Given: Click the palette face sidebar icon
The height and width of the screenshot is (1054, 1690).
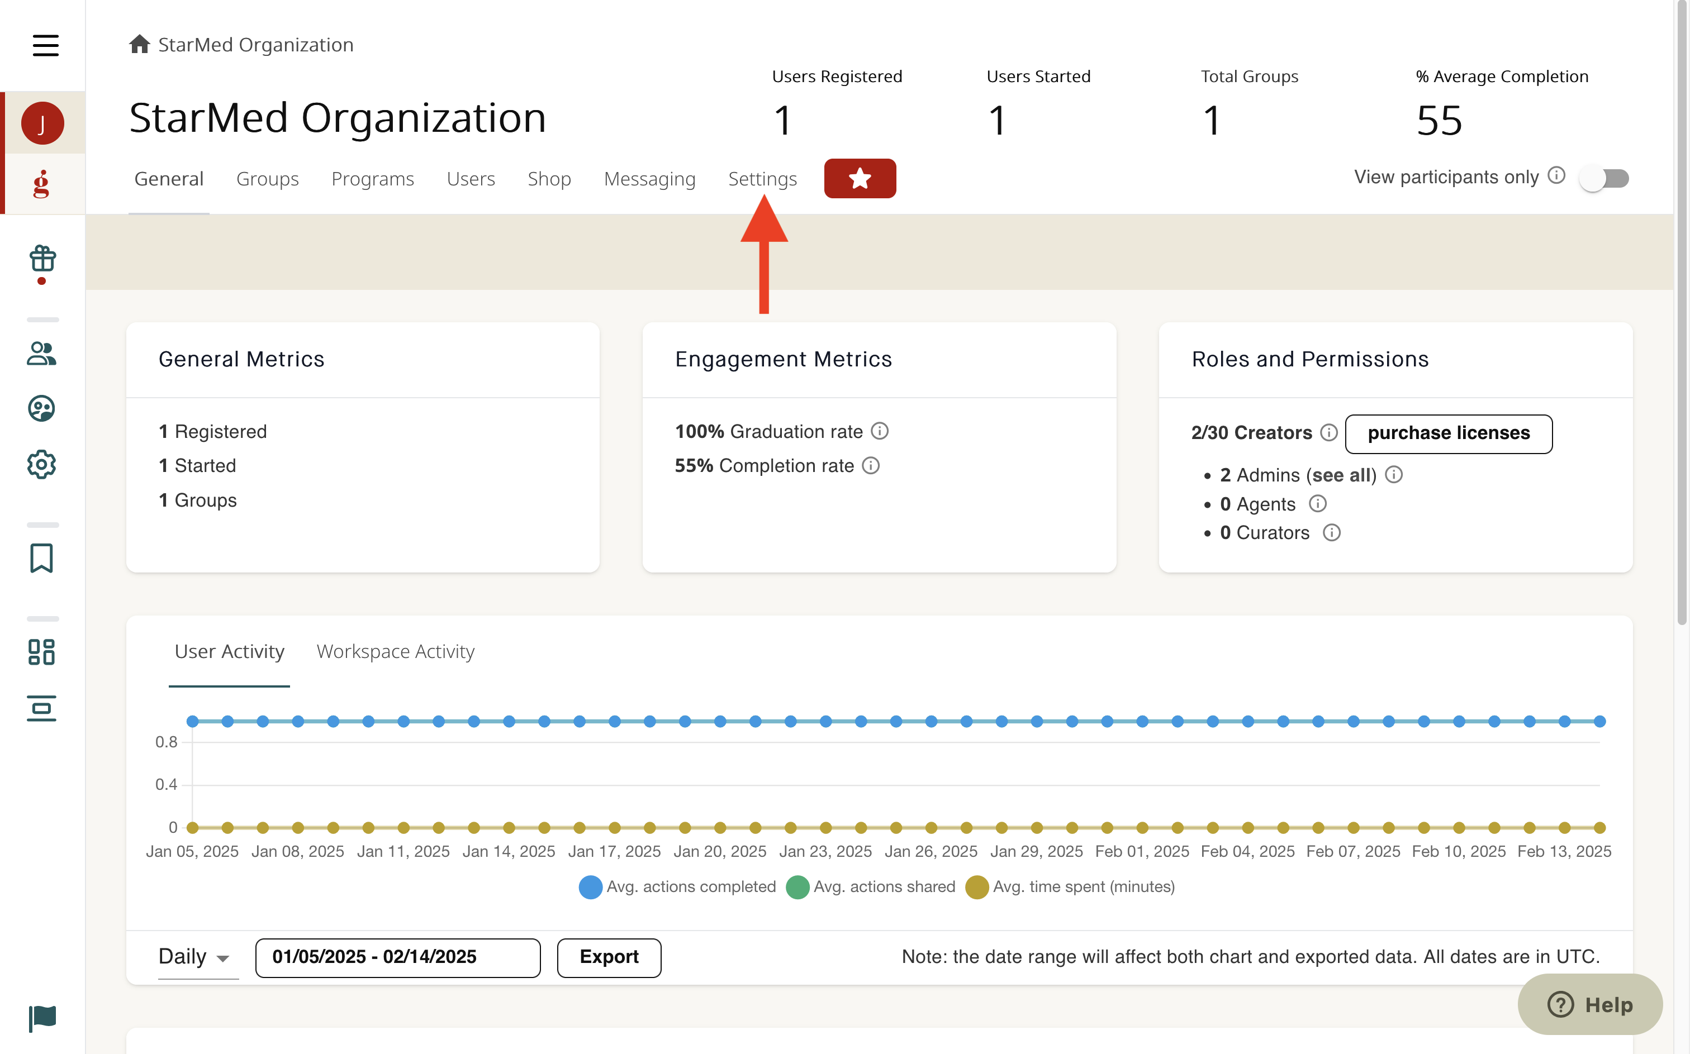Looking at the screenshot, I should coord(42,408).
